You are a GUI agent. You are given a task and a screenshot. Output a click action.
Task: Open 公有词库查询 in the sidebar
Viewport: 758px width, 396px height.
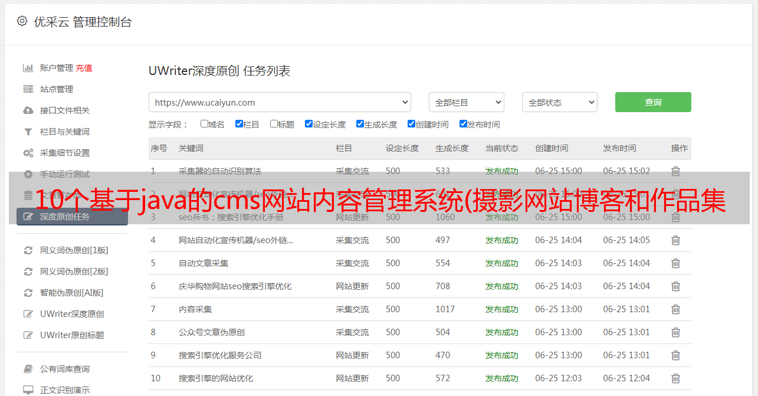[x=65, y=369]
